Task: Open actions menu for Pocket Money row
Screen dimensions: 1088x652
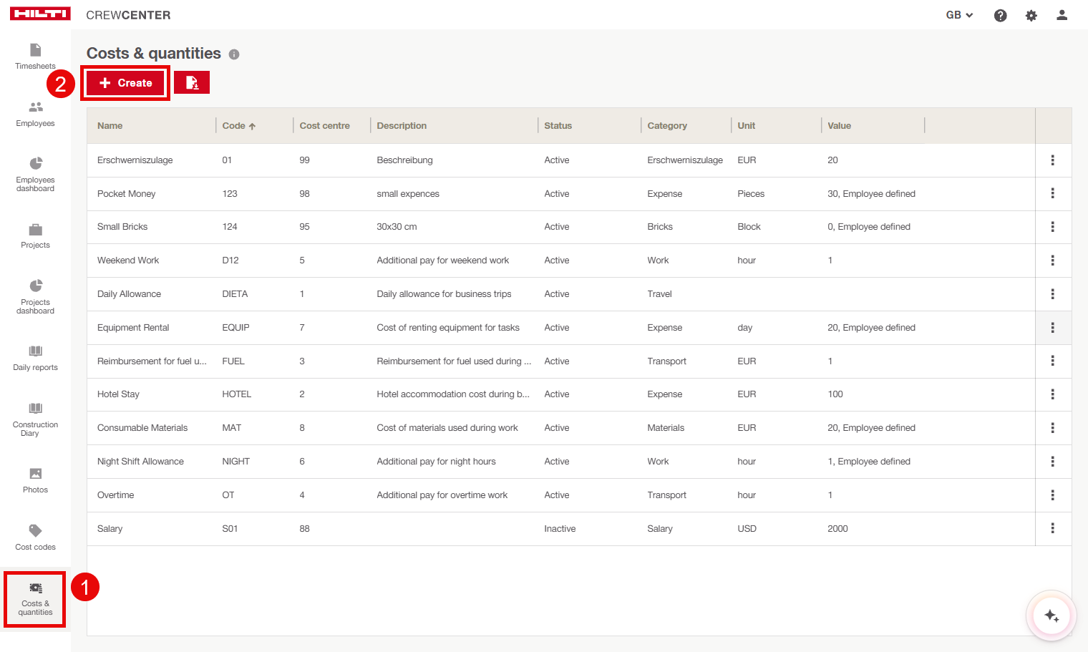Action: [x=1052, y=193]
